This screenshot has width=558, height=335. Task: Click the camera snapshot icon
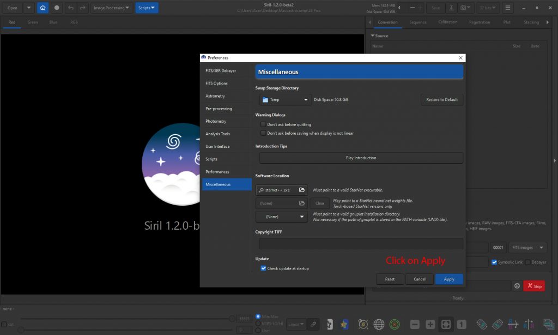pos(465,8)
